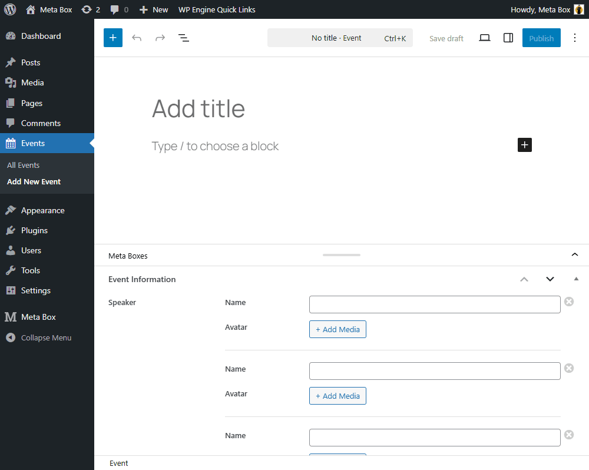The width and height of the screenshot is (589, 470).
Task: Open the Appearance menu
Action: pyautogui.click(x=42, y=210)
